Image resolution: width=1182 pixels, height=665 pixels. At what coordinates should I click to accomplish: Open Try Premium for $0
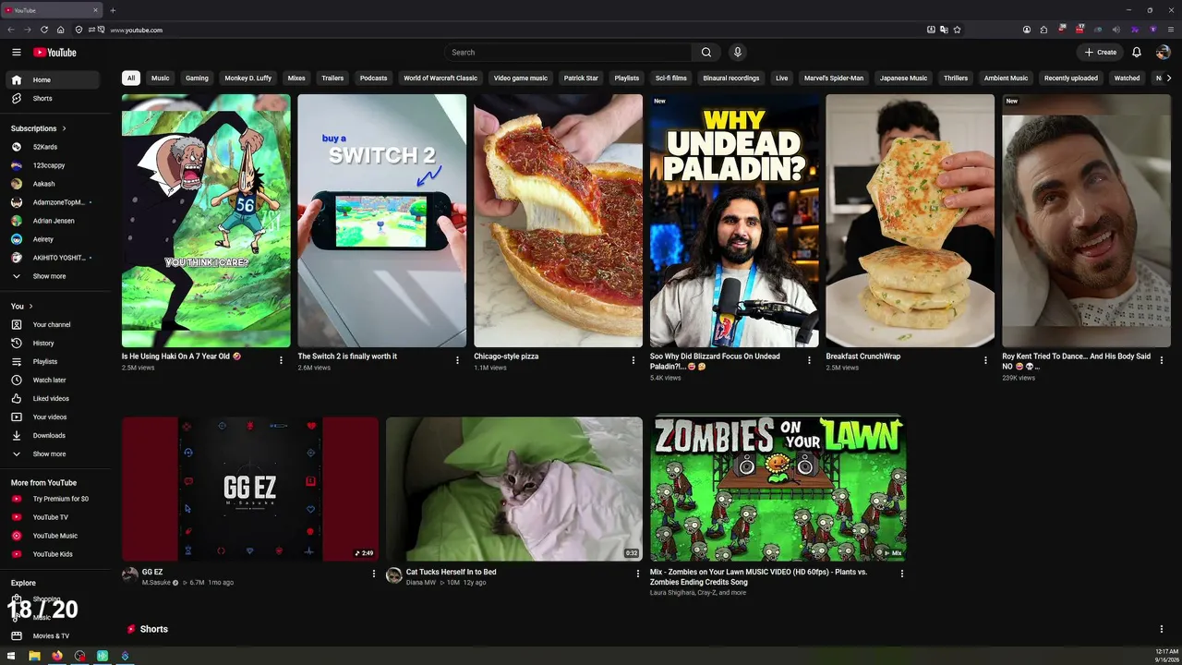pyautogui.click(x=55, y=499)
